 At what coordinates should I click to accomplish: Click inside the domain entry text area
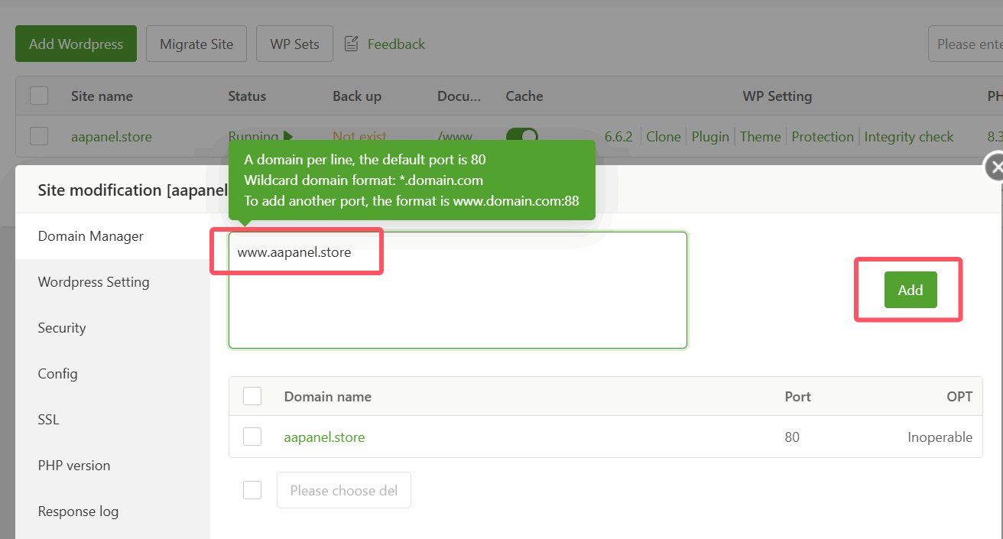(x=458, y=291)
